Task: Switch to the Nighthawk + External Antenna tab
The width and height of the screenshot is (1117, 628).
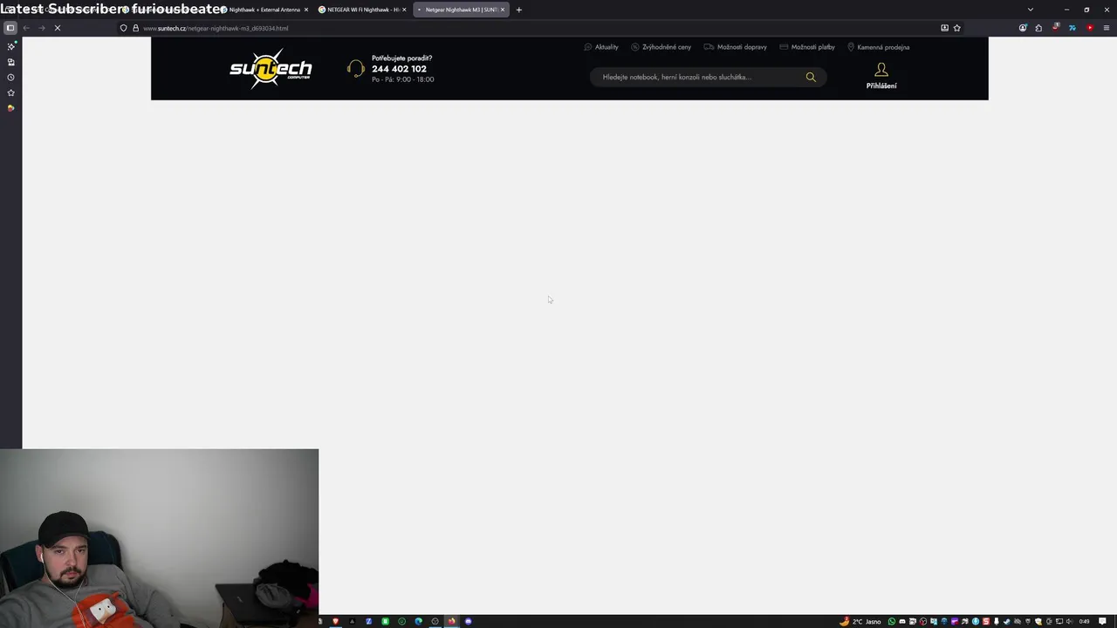Action: 264,10
